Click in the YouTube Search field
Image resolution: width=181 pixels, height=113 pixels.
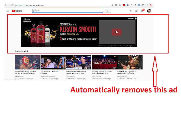(68, 11)
